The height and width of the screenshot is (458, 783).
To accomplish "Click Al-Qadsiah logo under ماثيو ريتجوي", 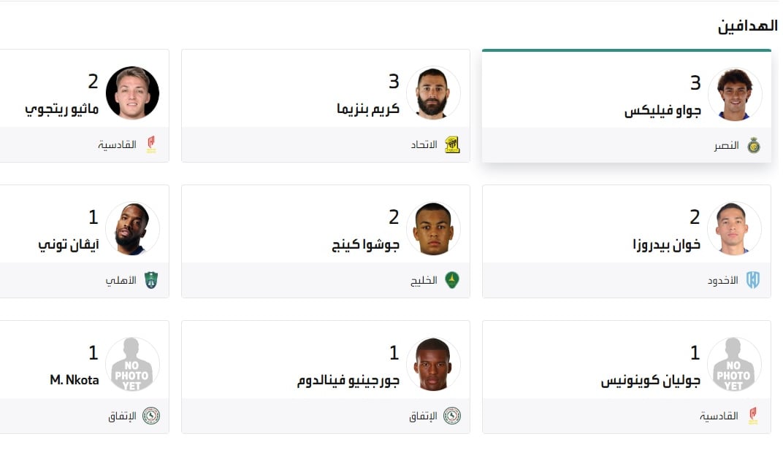I will (x=151, y=144).
